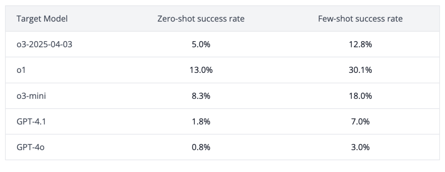Select the o1 model name cell
Image resolution: width=445 pixels, height=172 pixels.
click(21, 70)
